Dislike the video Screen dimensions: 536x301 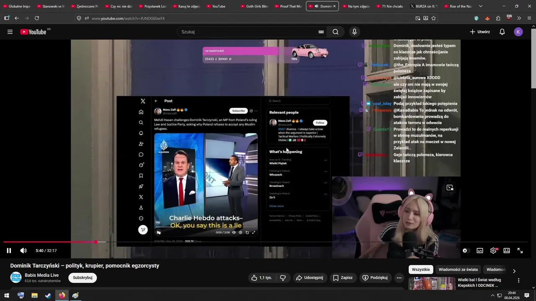coord(283,278)
